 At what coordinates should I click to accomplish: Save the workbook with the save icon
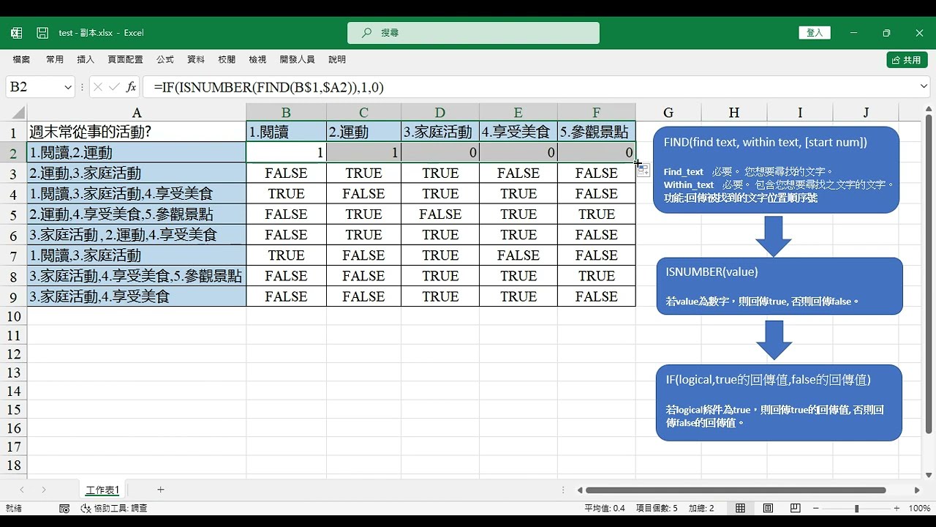tap(42, 33)
